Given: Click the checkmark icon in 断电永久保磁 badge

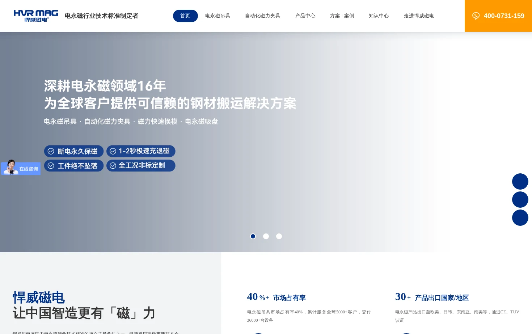Looking at the screenshot, I should tap(51, 151).
